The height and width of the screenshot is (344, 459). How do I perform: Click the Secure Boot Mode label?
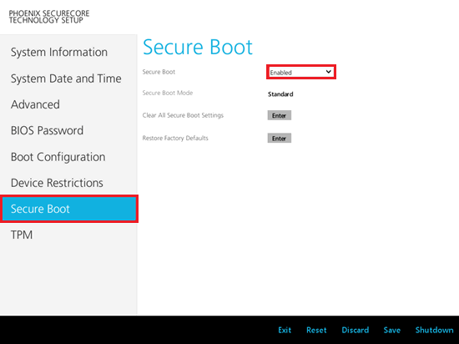[x=168, y=93]
